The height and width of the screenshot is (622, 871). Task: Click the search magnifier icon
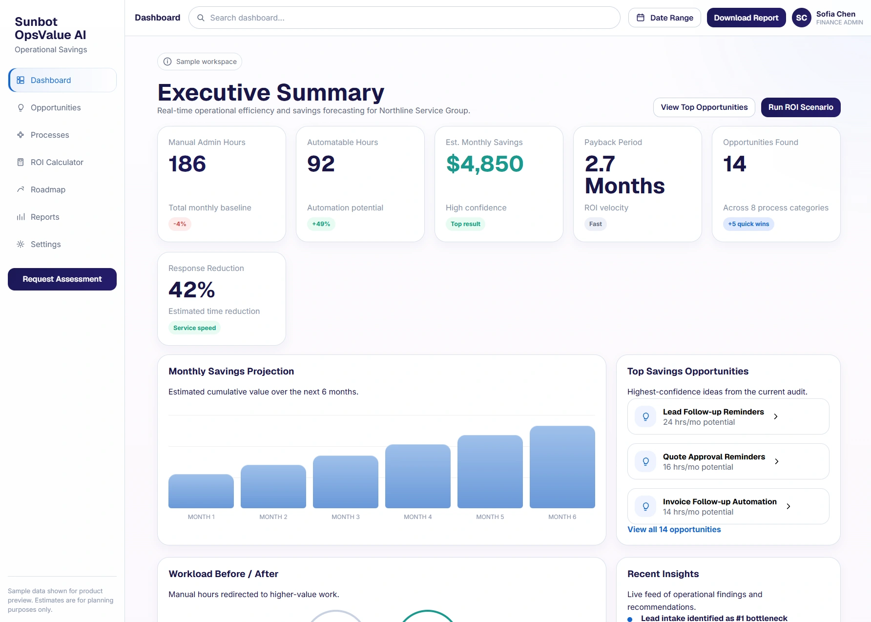201,18
